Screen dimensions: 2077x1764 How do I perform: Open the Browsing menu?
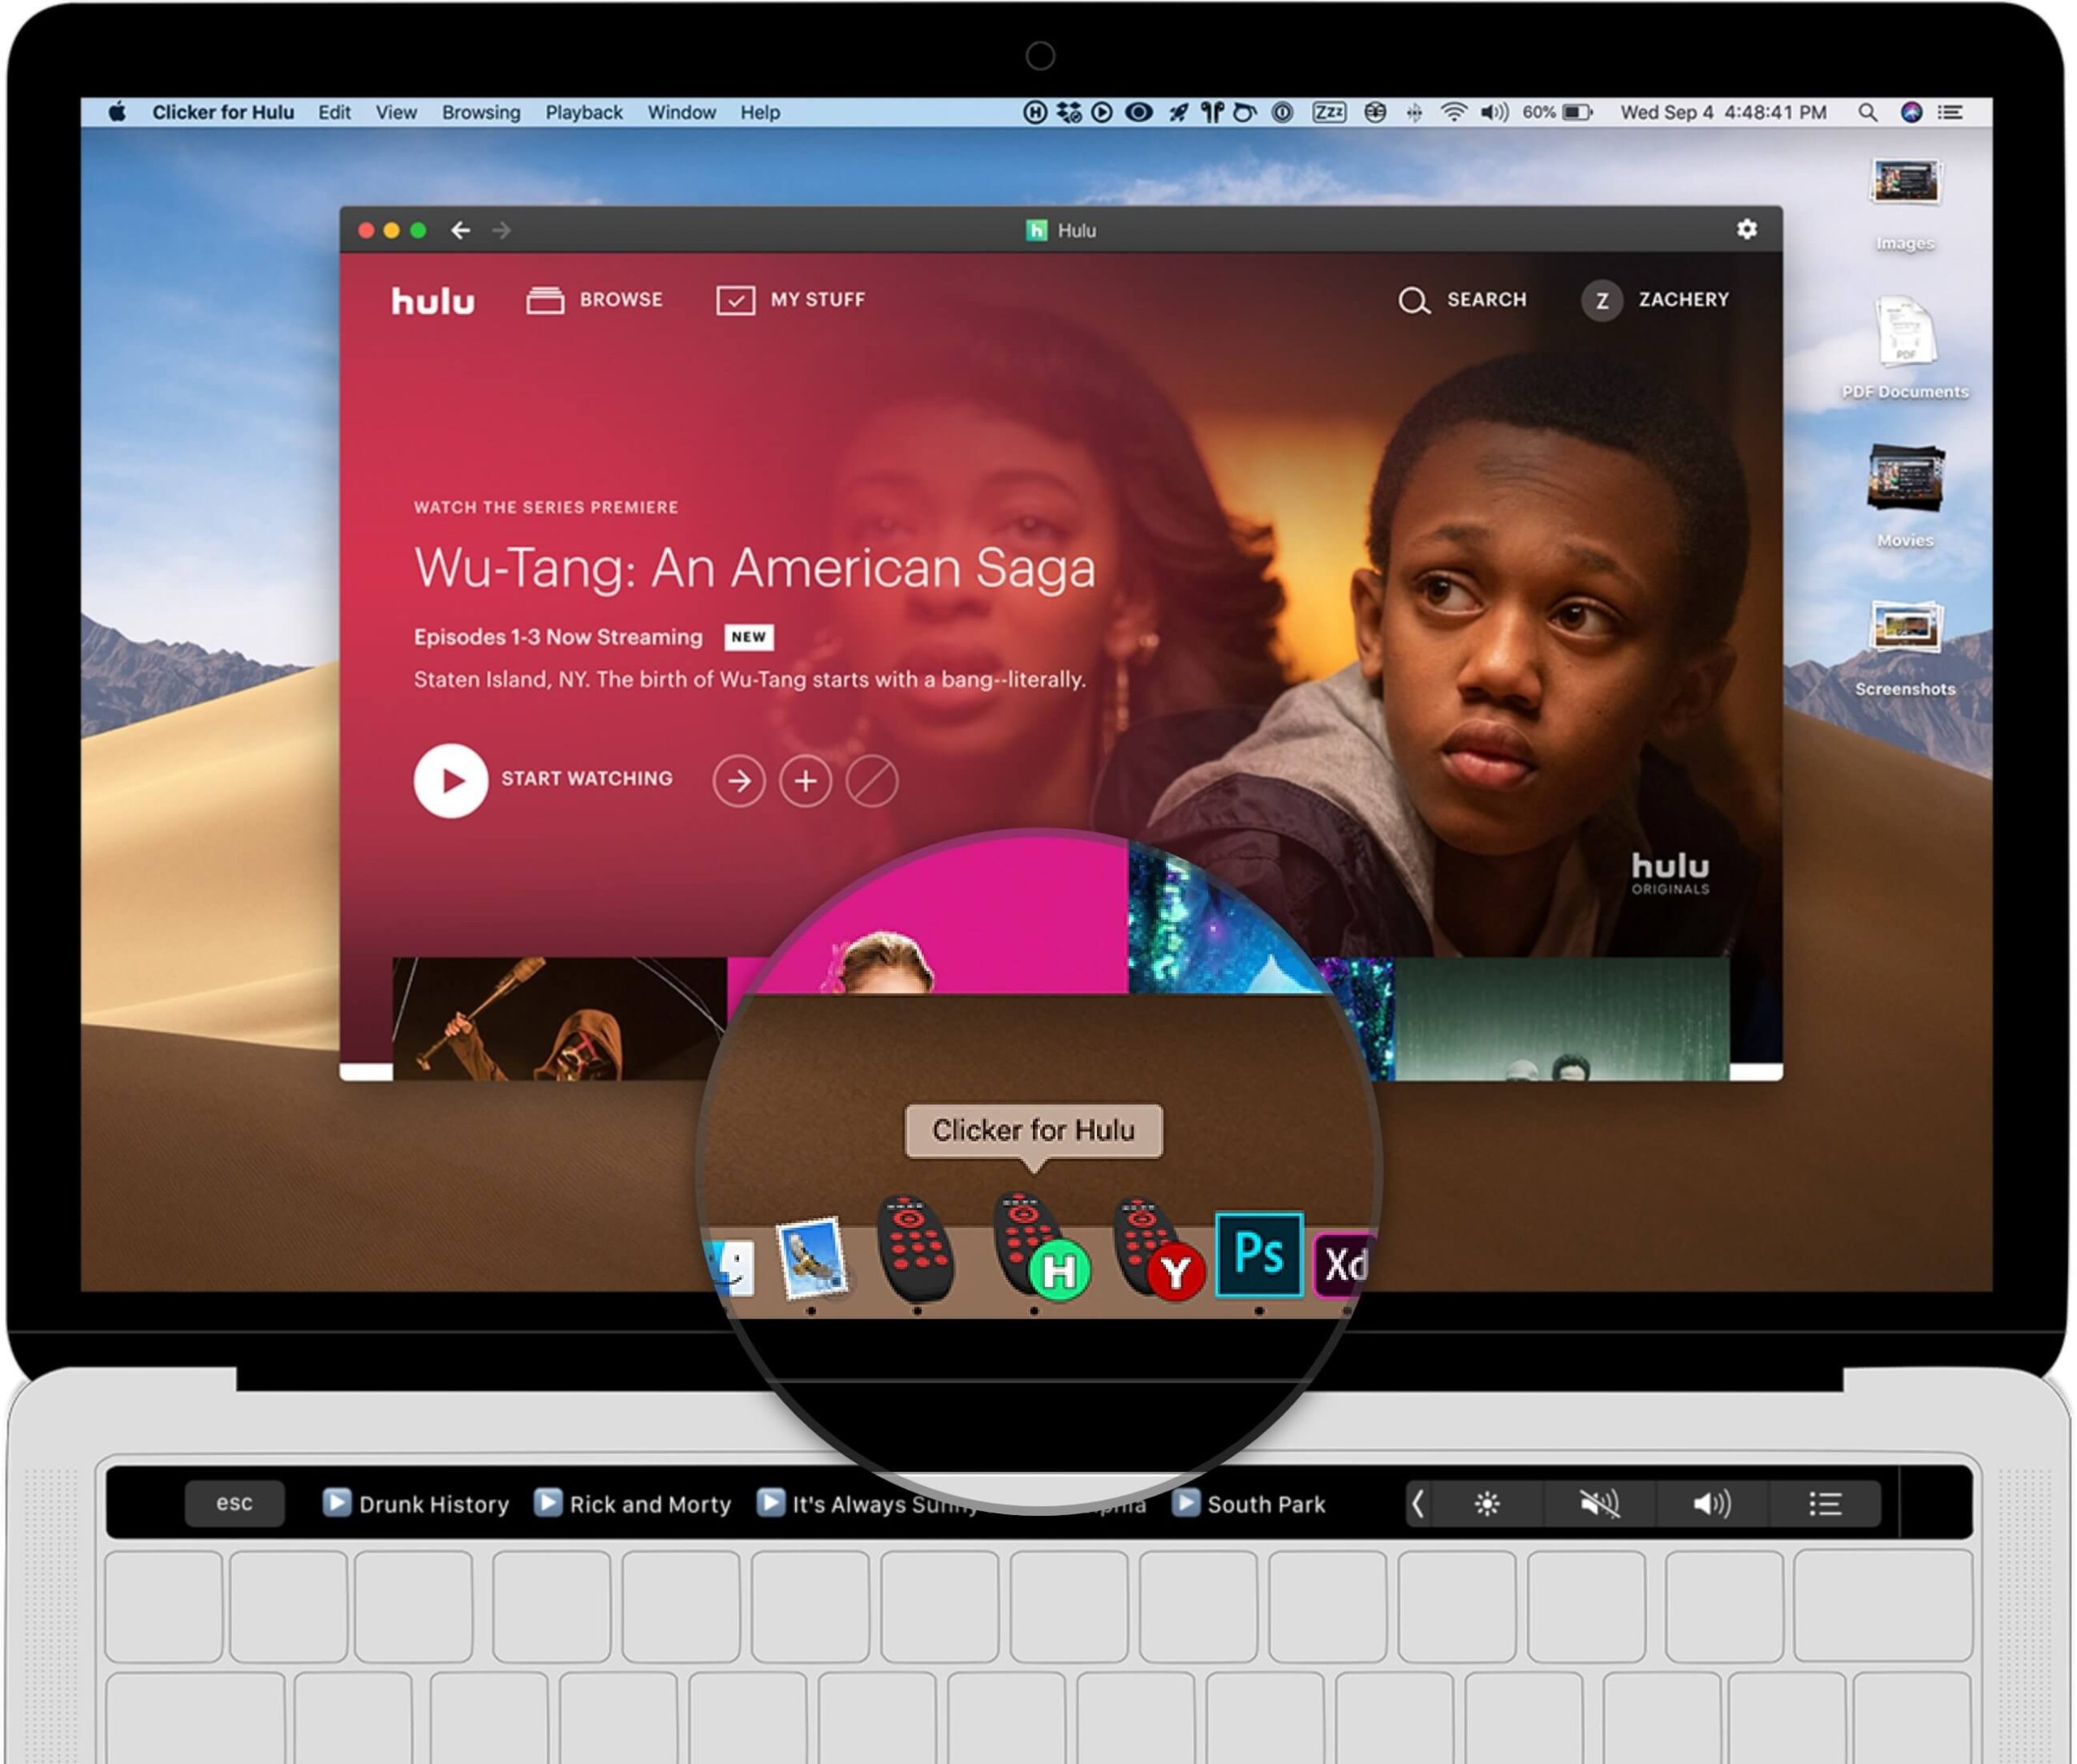(x=481, y=112)
